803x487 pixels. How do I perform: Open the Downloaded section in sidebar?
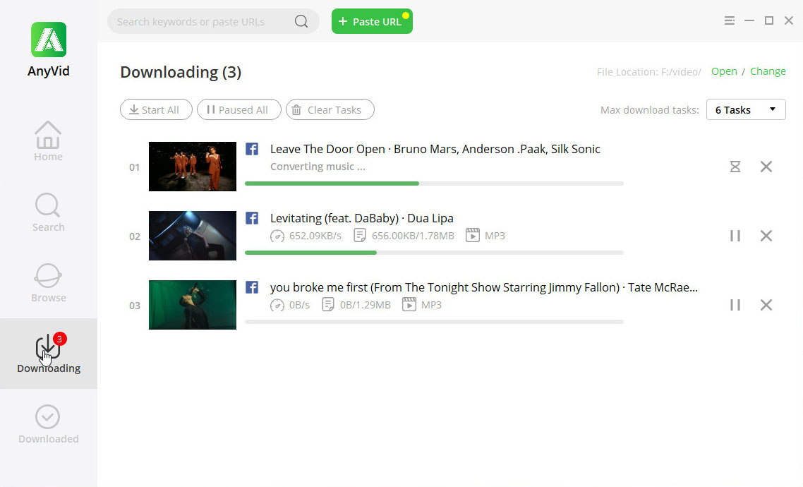click(x=48, y=424)
